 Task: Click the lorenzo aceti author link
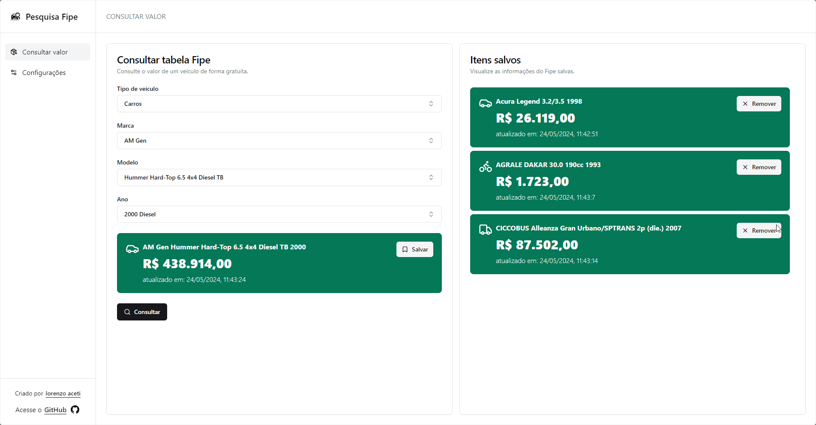tap(63, 393)
